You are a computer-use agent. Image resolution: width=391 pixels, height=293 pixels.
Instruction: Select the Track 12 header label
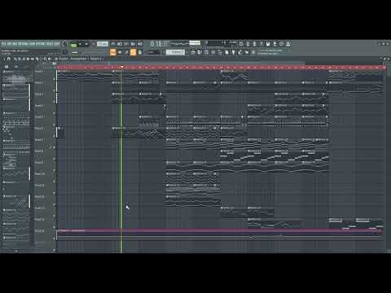pos(40,197)
